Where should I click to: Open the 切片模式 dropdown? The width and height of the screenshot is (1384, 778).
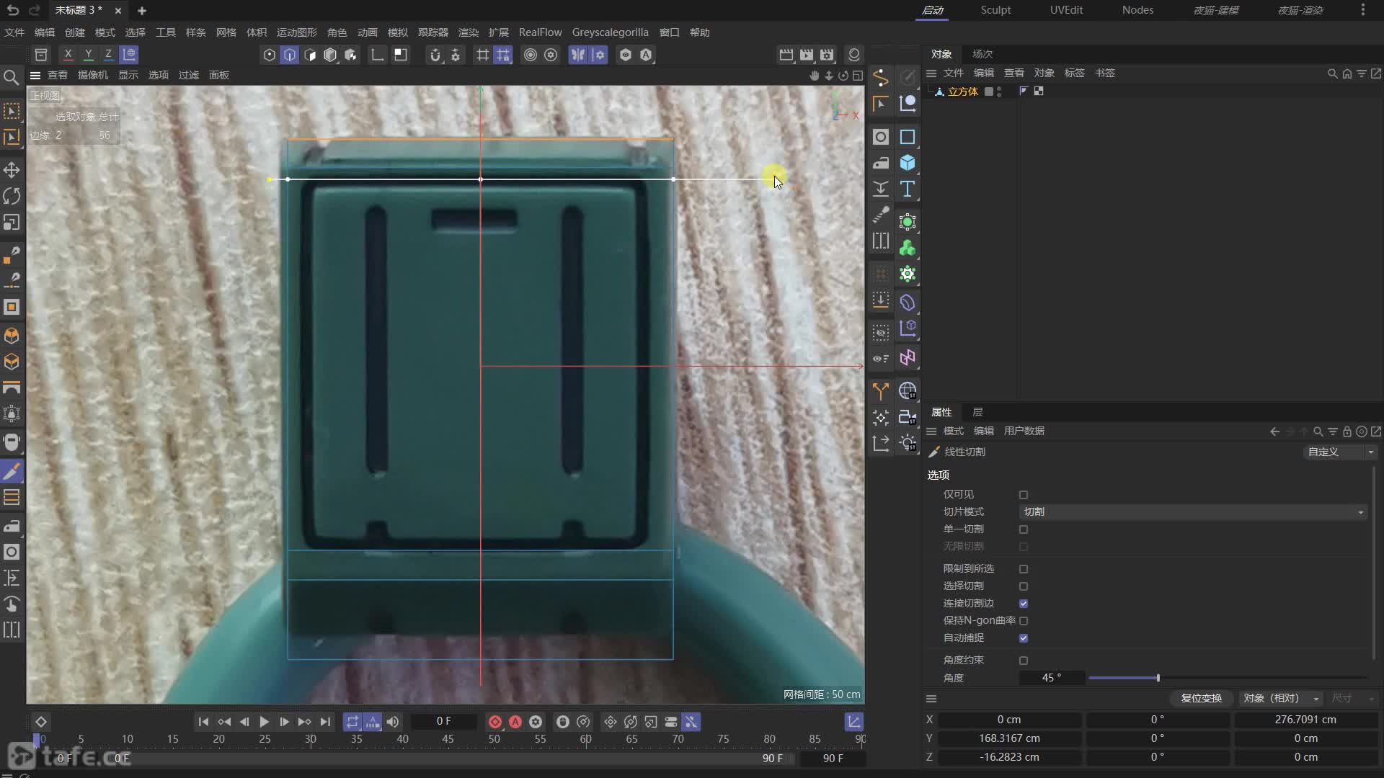click(1194, 512)
